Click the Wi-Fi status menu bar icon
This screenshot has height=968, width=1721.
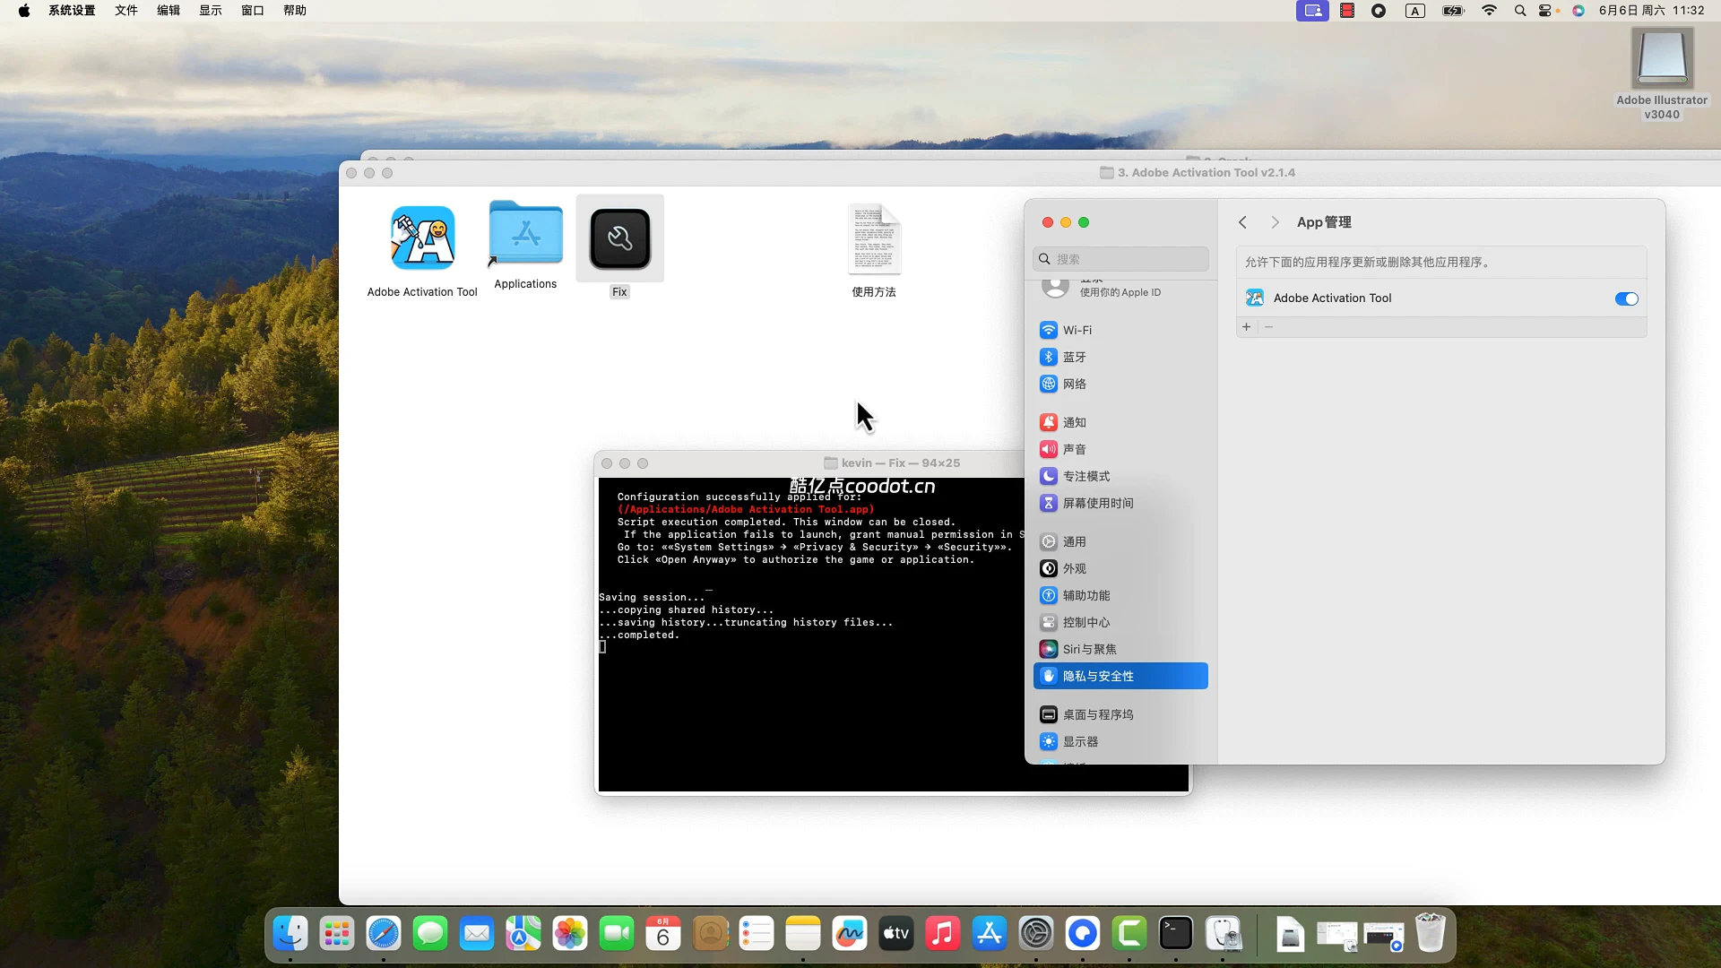click(1489, 11)
